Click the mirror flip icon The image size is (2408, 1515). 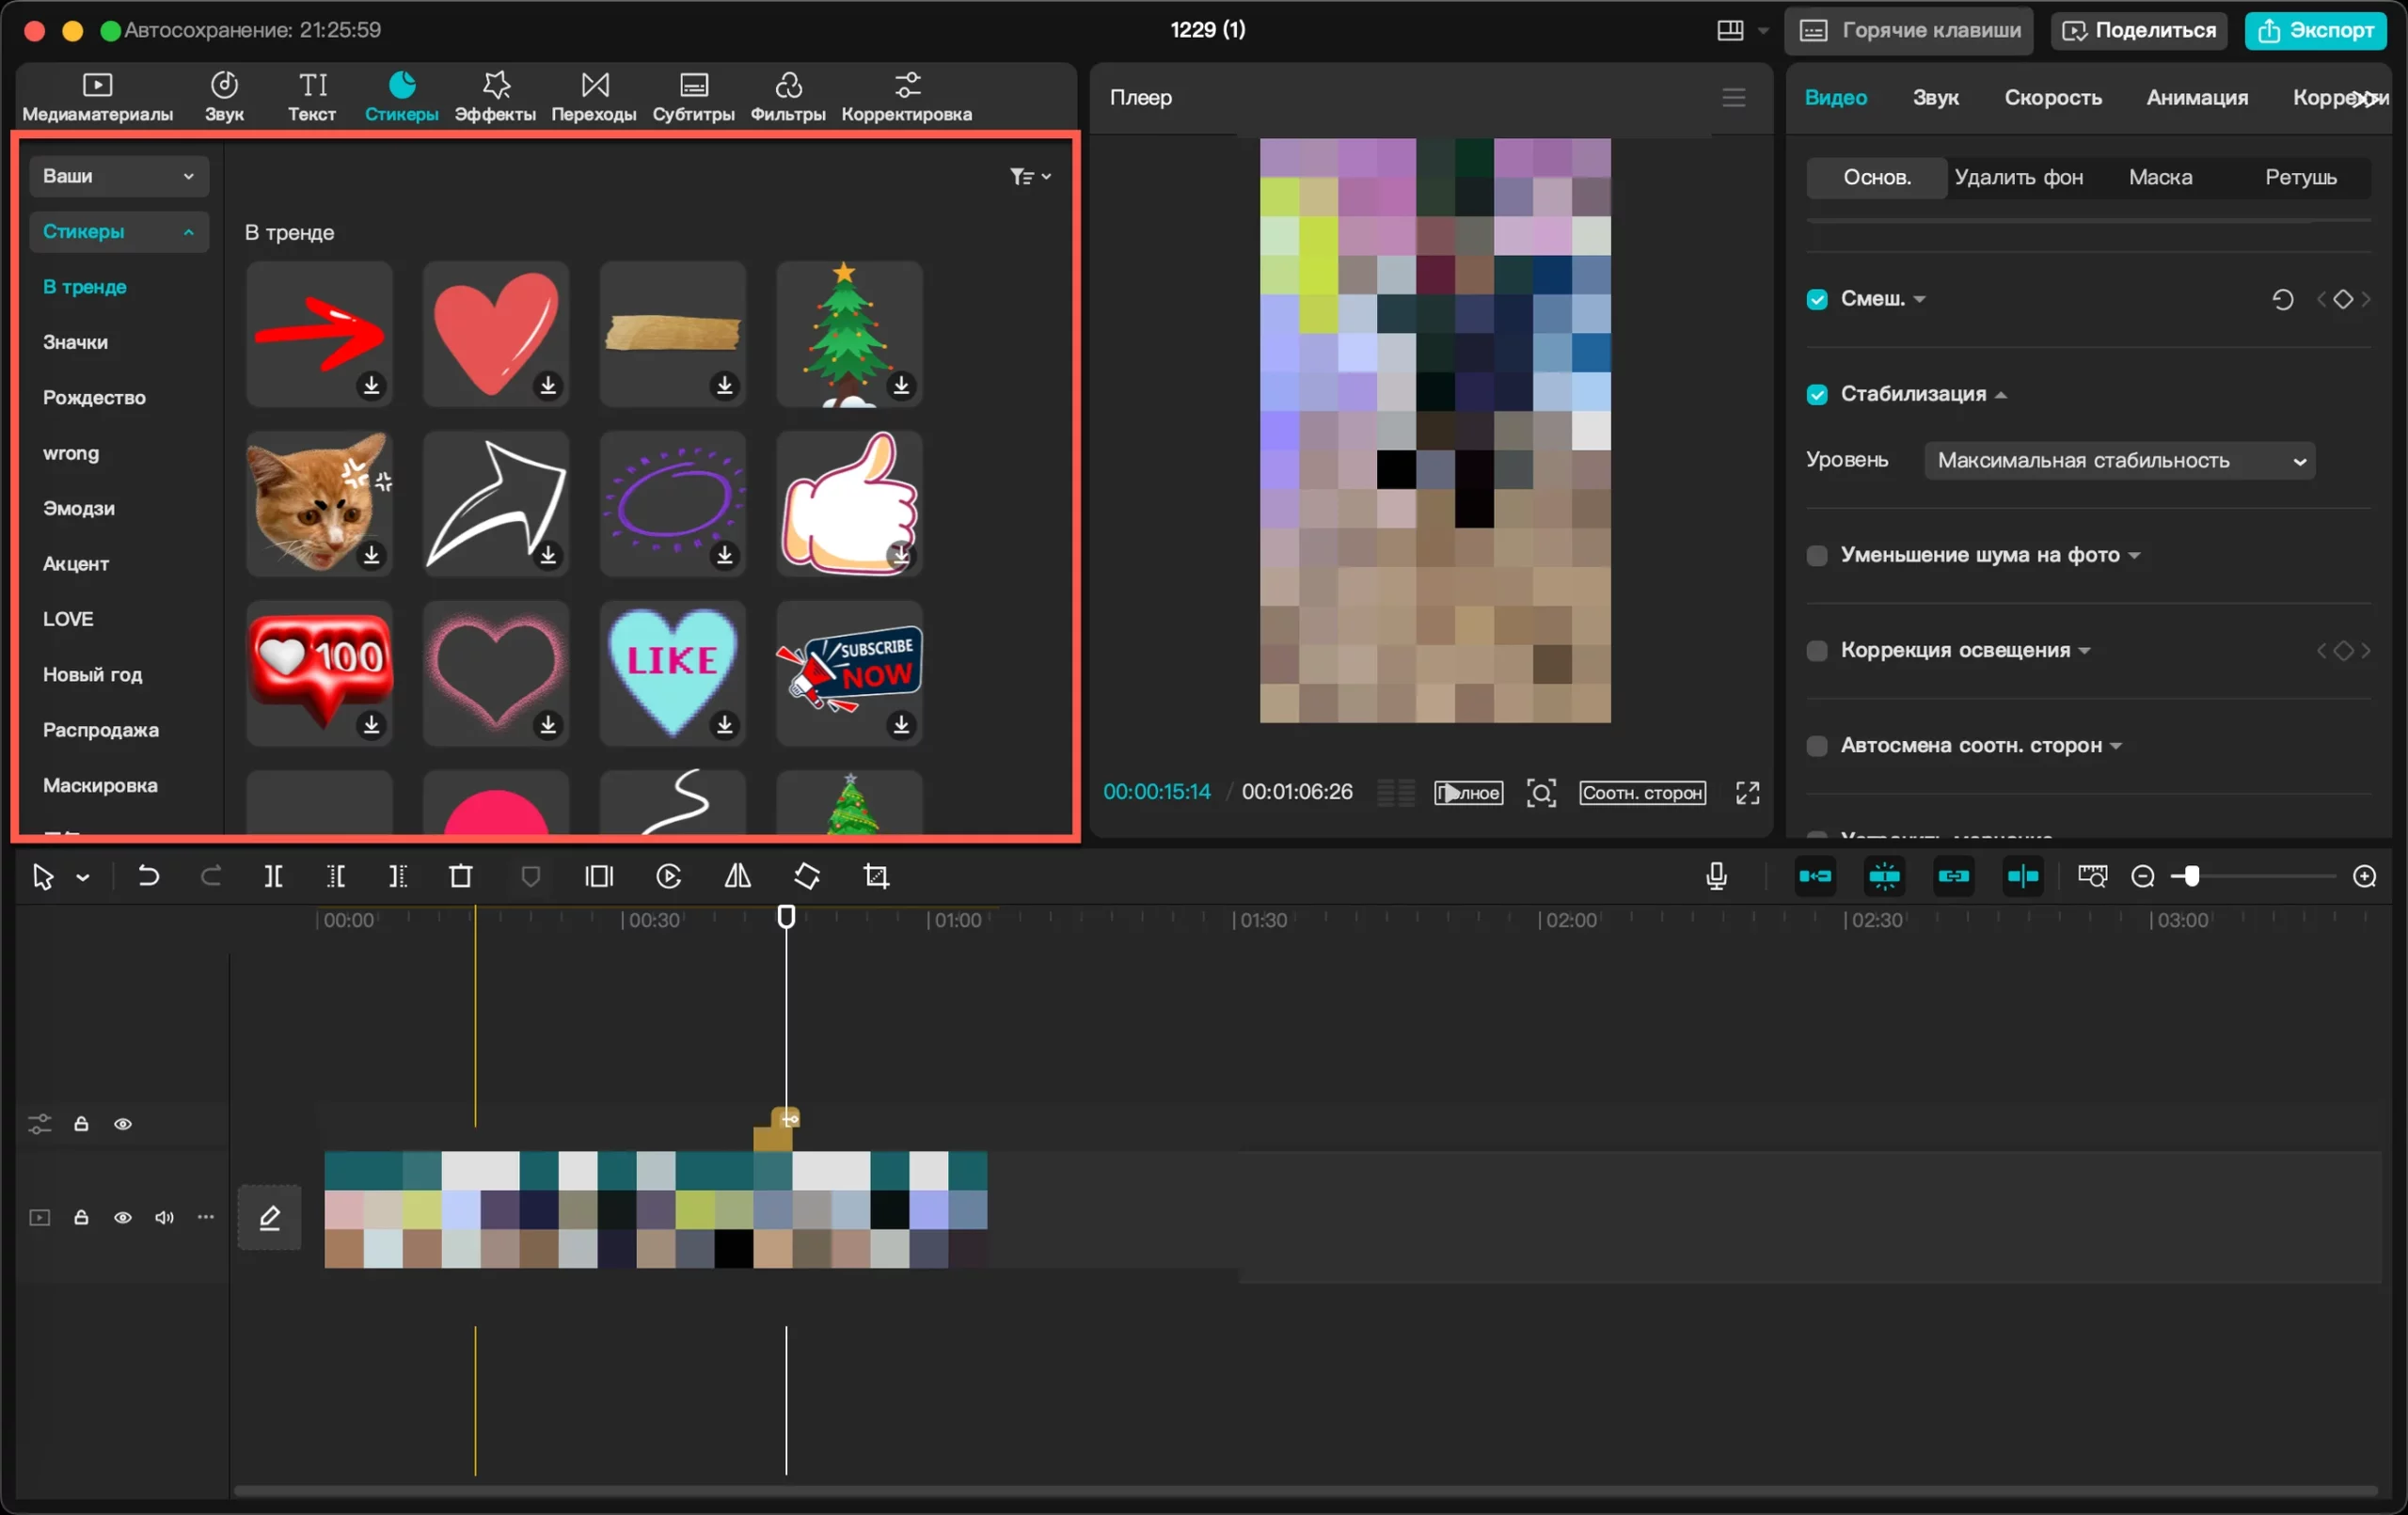coord(738,877)
